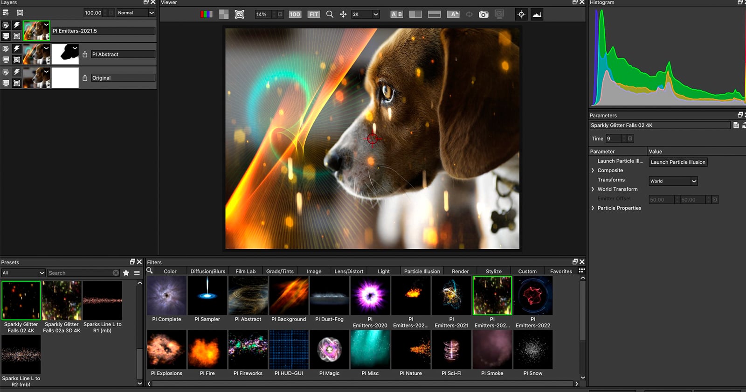Toggle the lightning icon on PI Abstract layer
The image size is (746, 392).
[17, 49]
